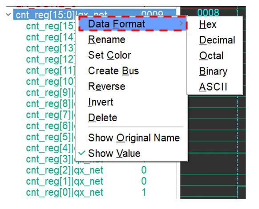The height and width of the screenshot is (209, 259).
Task: Select Octal data format
Action: click(x=211, y=55)
